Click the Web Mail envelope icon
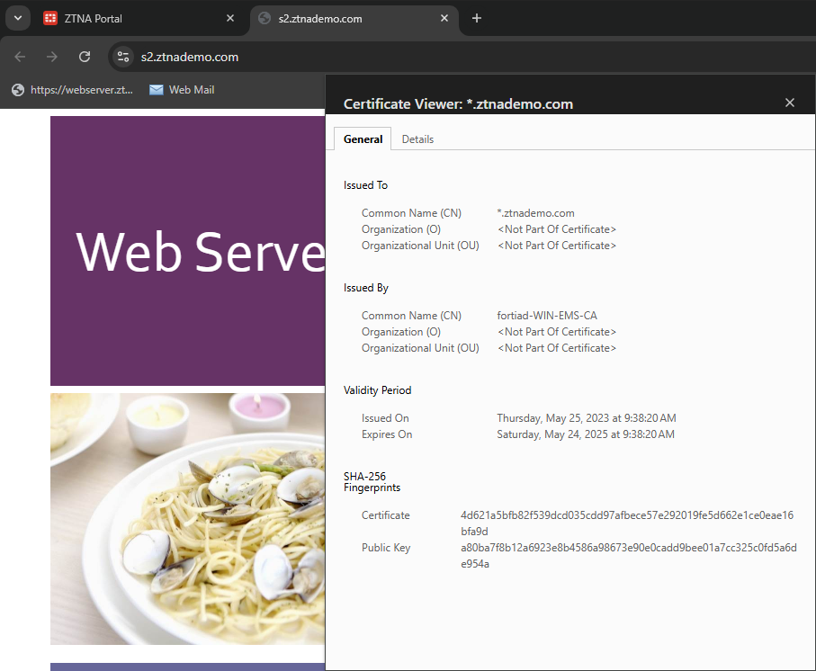This screenshot has height=671, width=816. 155,89
